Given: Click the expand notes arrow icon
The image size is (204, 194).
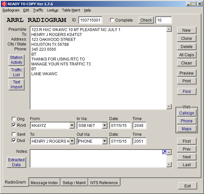Looking at the screenshot, I should (164, 152).
